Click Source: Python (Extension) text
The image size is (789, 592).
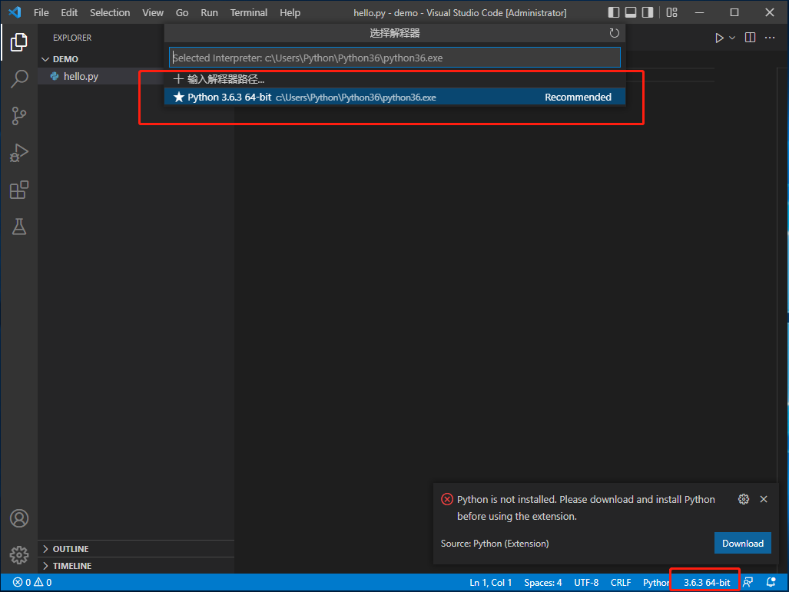pyautogui.click(x=495, y=543)
